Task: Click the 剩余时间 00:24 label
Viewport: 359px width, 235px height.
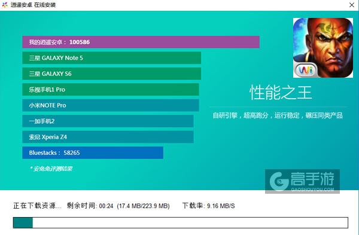Action: click(x=90, y=206)
